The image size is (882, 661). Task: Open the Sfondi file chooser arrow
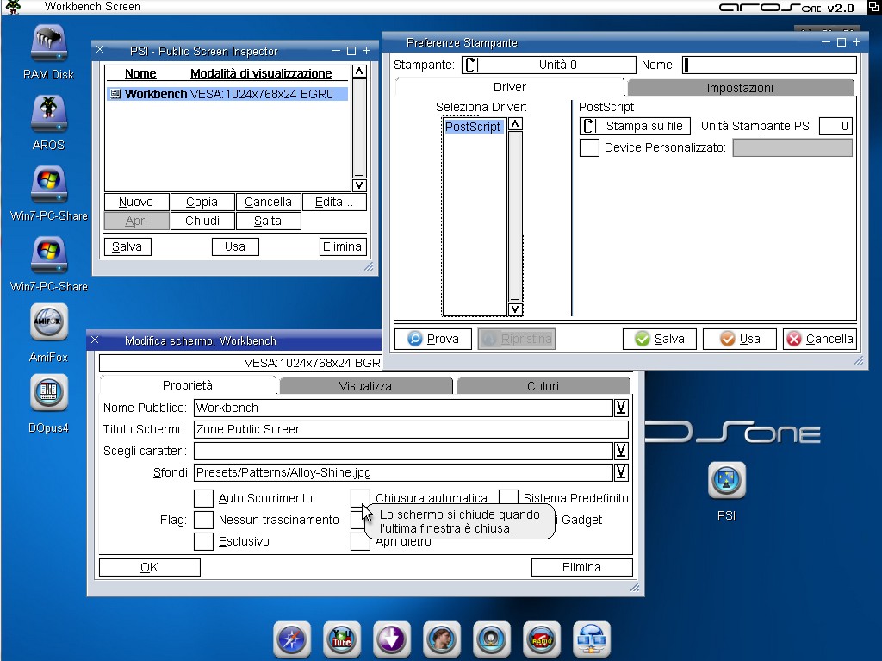pos(620,472)
